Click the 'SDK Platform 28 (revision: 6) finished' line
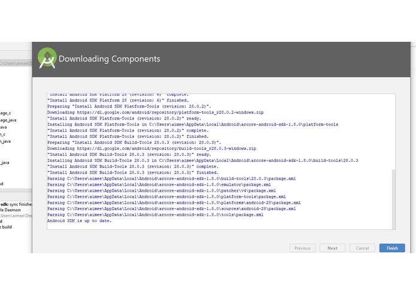This screenshot has width=416, height=295. (118, 100)
